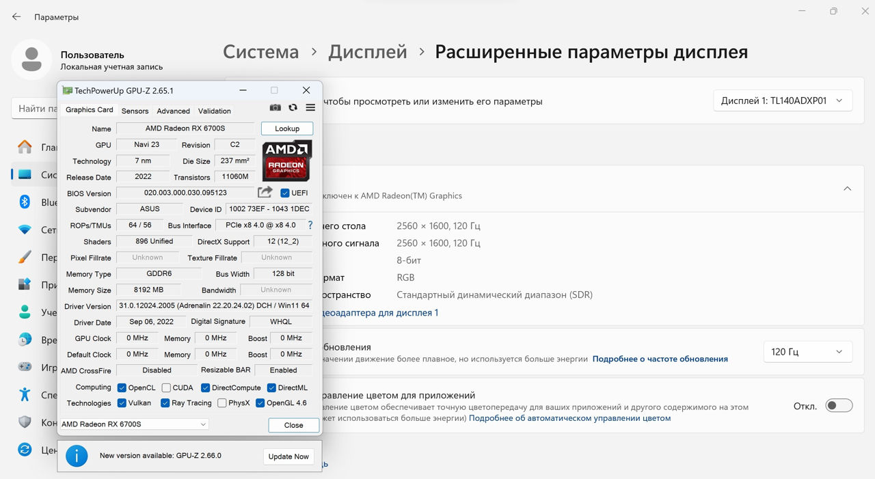Click the user account avatar
This screenshot has width=875, height=479.
coord(31,59)
